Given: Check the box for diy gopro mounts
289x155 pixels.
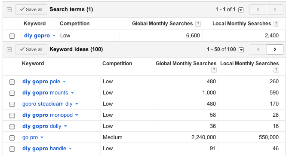Looking at the screenshot, I should [12, 93].
